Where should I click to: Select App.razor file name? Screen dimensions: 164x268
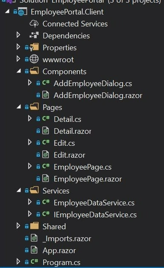59,251
